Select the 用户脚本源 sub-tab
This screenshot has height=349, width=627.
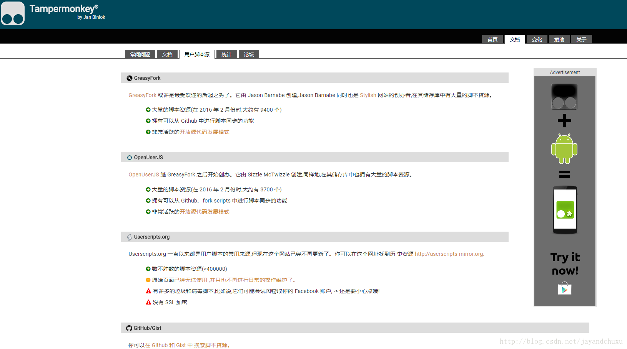[197, 54]
